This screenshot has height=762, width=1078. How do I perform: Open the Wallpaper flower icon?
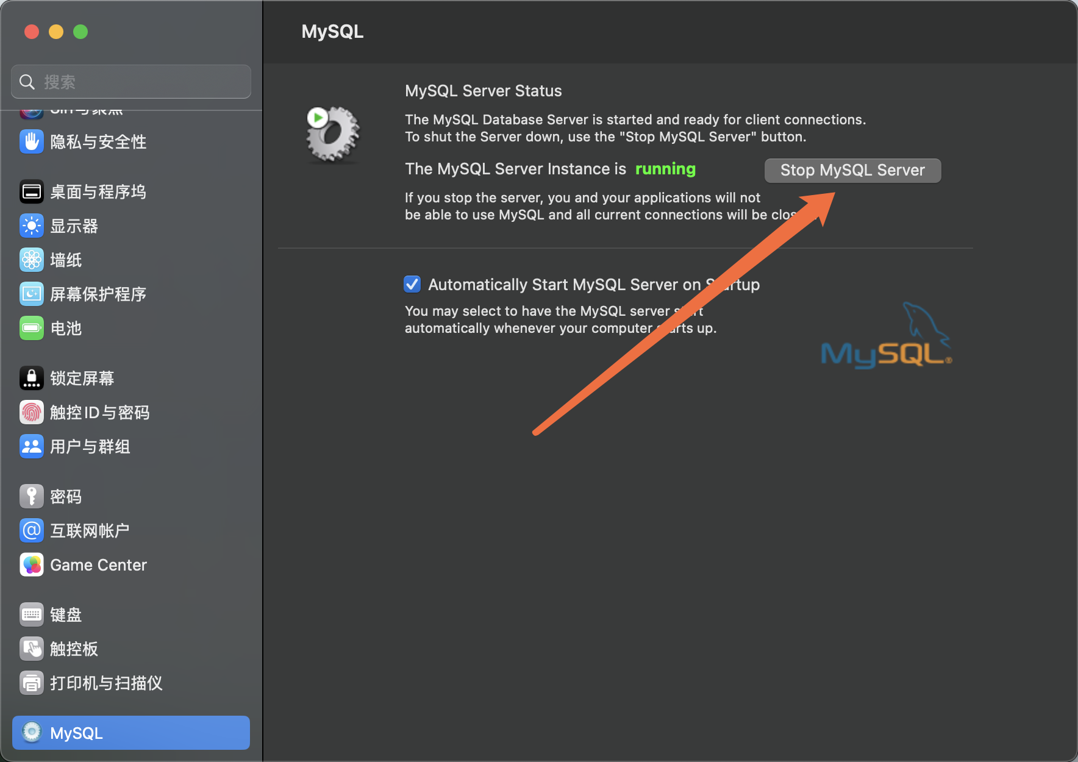point(32,260)
